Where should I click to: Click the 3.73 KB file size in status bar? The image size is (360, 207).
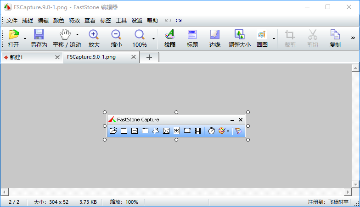[88, 202]
